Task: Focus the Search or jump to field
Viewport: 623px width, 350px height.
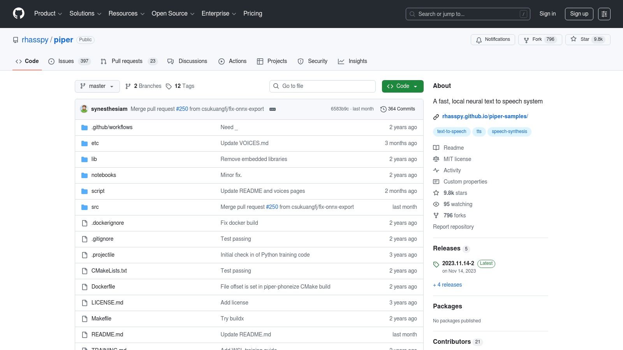Action: [468, 14]
